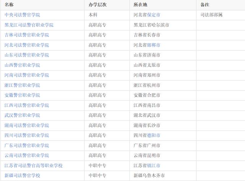245x181 pixels.
Task: Open the 黑龙江司法警官职业学院 link
Action: tap(29, 25)
